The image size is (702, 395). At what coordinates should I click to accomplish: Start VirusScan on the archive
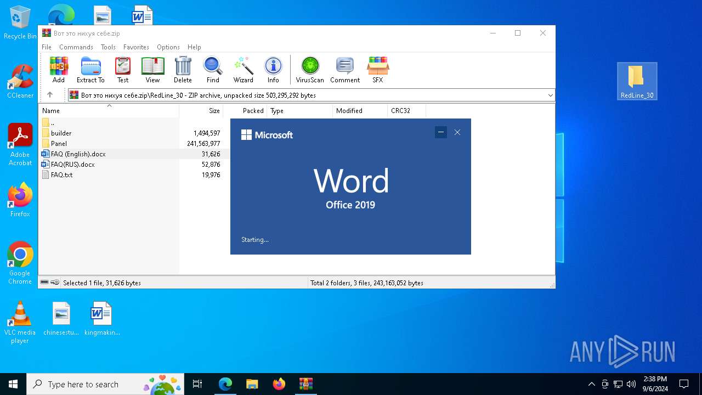(x=310, y=70)
